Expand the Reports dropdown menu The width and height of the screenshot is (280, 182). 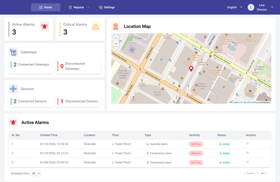pyautogui.click(x=79, y=7)
